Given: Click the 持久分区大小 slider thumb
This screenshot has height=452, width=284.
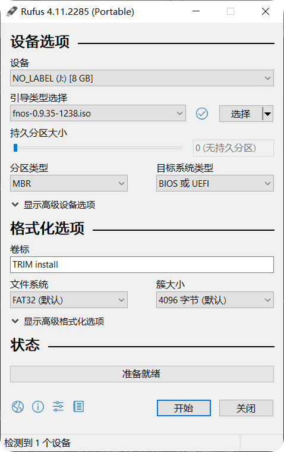Looking at the screenshot, I should 15,147.
